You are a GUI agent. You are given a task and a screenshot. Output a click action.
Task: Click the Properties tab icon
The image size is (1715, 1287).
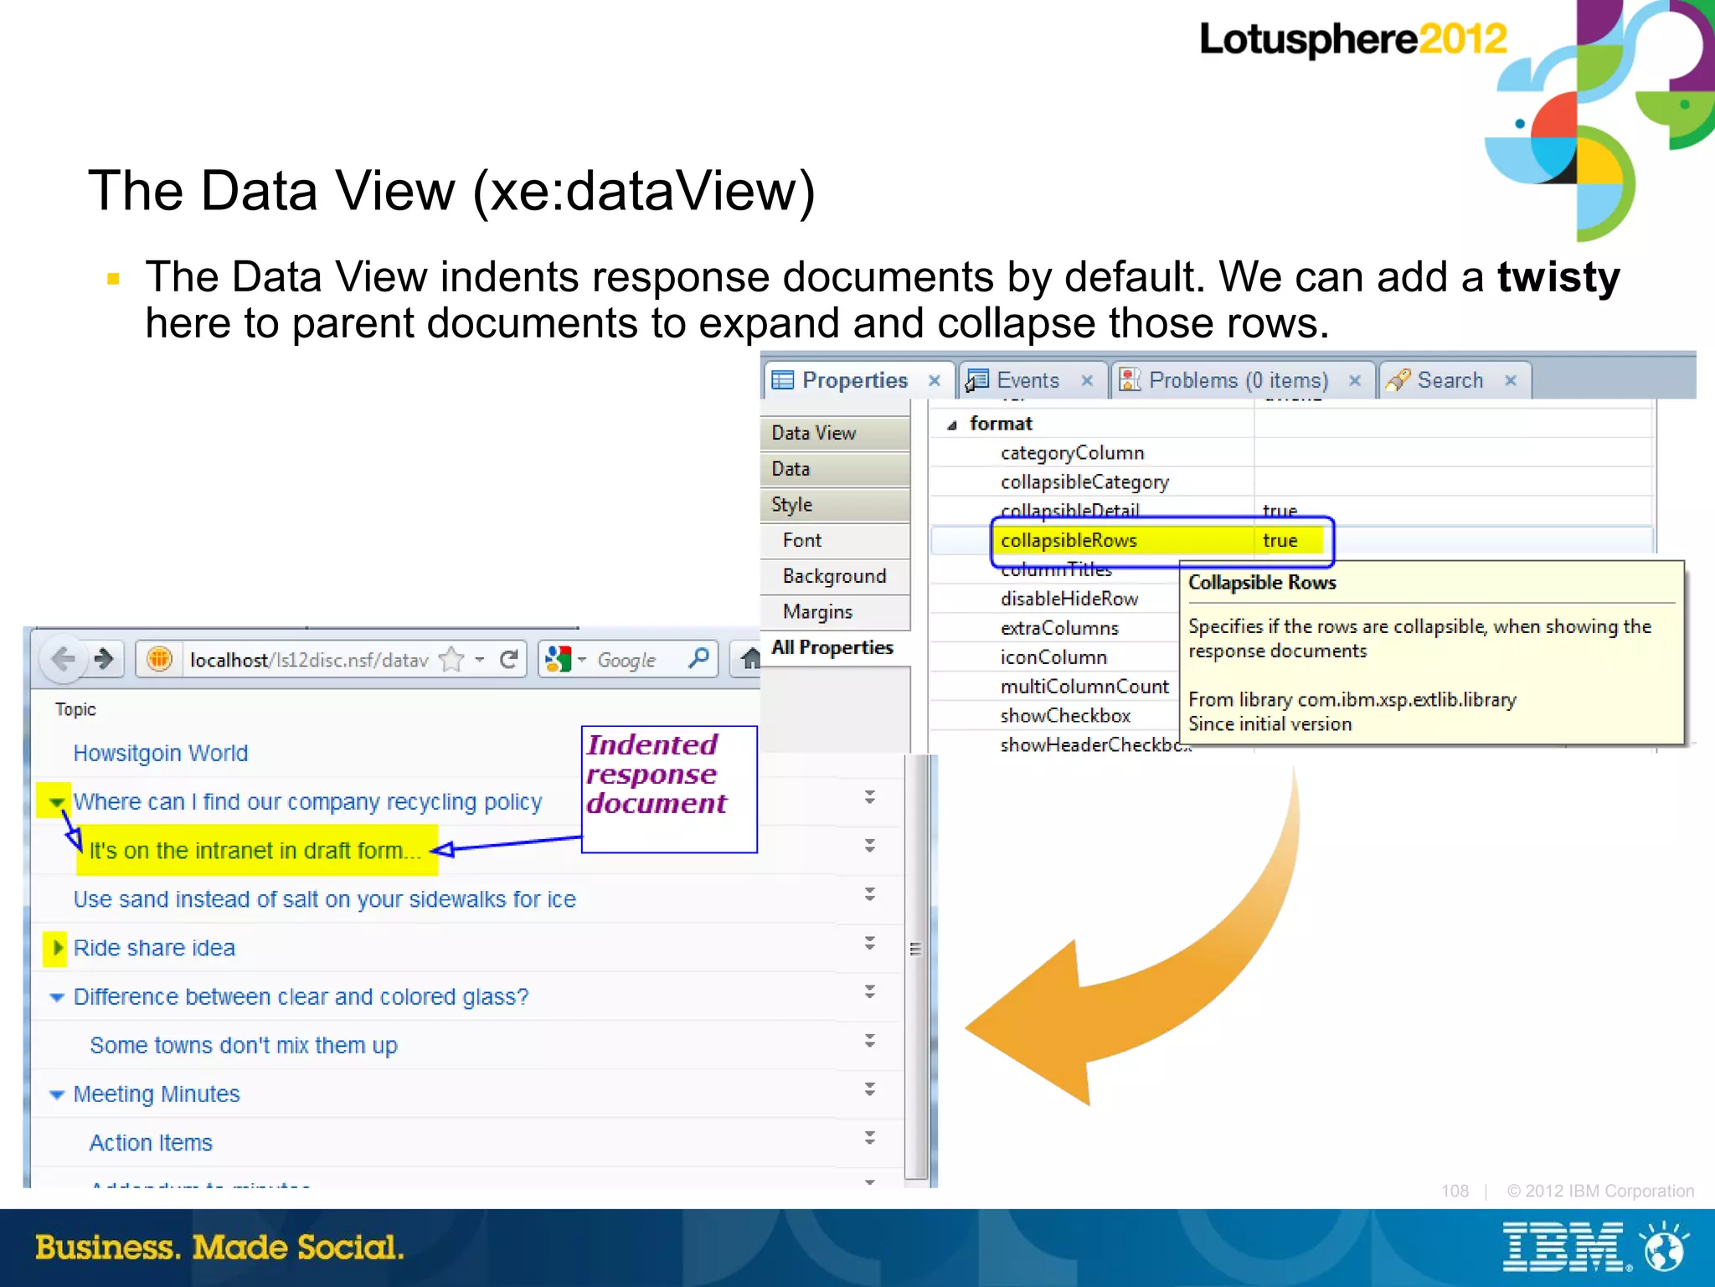coord(782,380)
